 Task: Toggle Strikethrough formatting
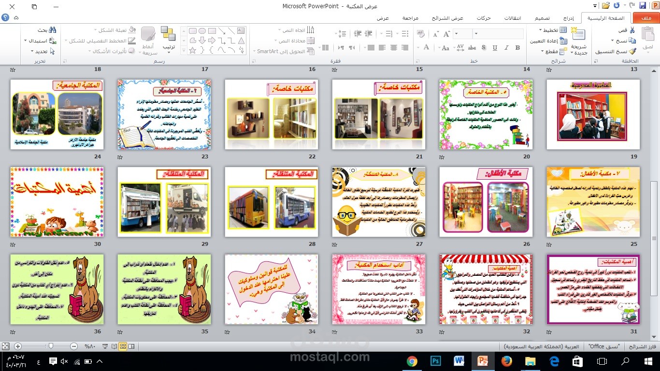[x=472, y=47]
